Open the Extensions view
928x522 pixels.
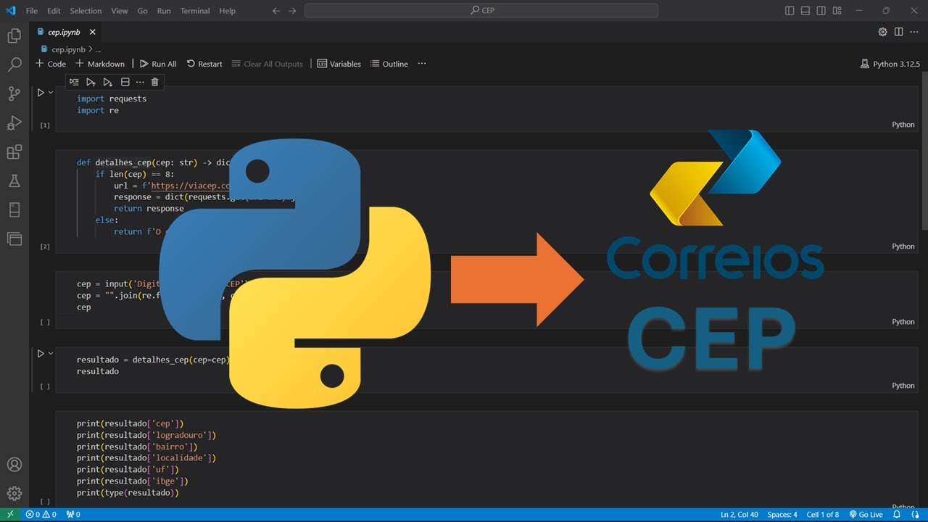[x=14, y=152]
